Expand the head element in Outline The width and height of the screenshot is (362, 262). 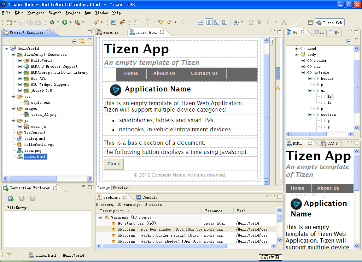(296, 48)
